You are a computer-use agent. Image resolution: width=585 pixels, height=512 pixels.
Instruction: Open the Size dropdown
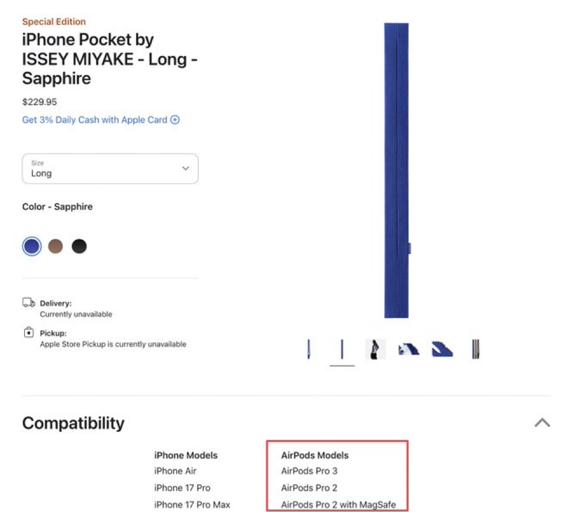tap(110, 168)
